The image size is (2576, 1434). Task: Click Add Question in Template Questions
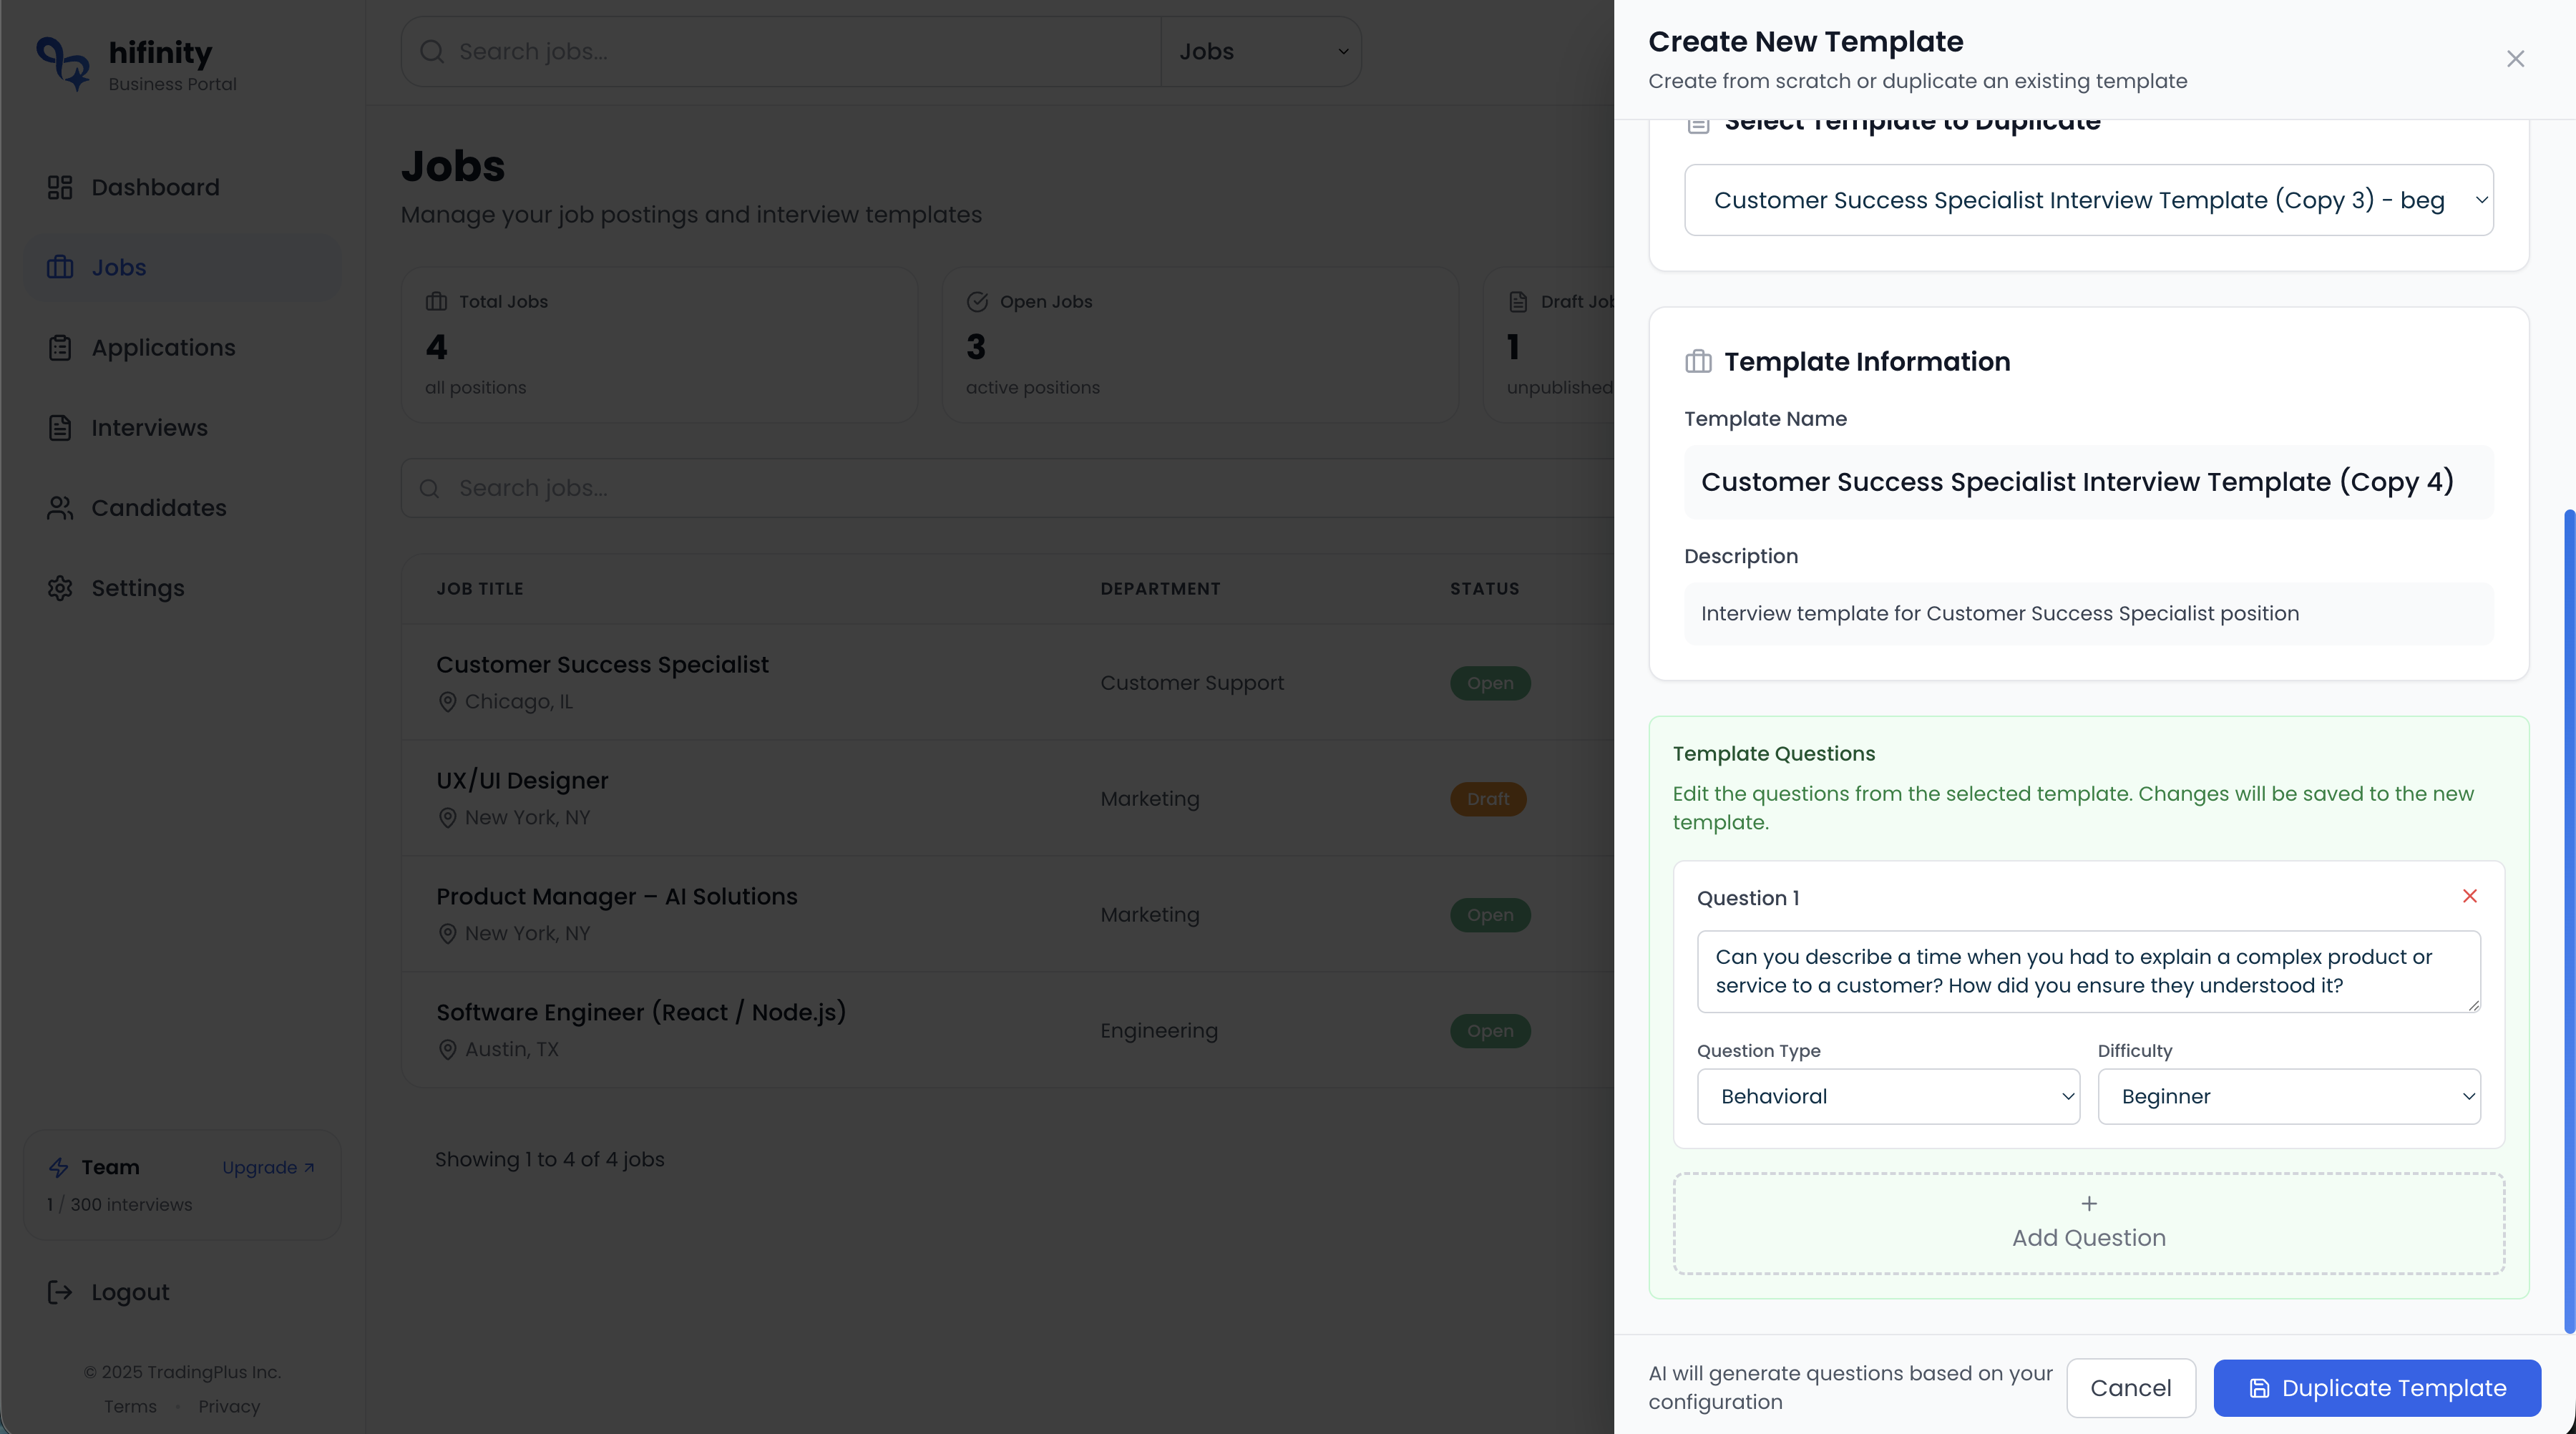[x=2087, y=1222]
